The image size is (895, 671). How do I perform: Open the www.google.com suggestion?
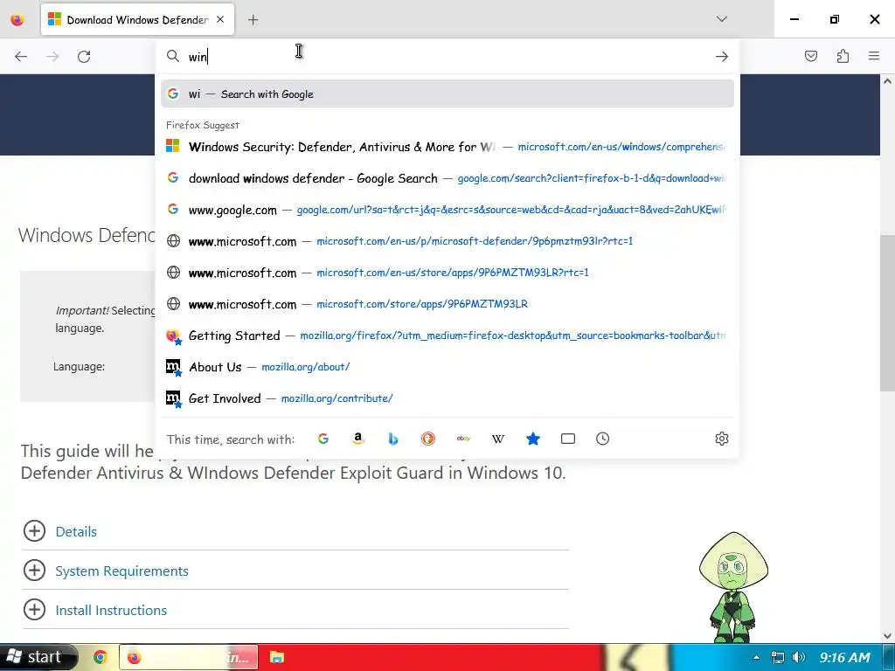coord(447,210)
